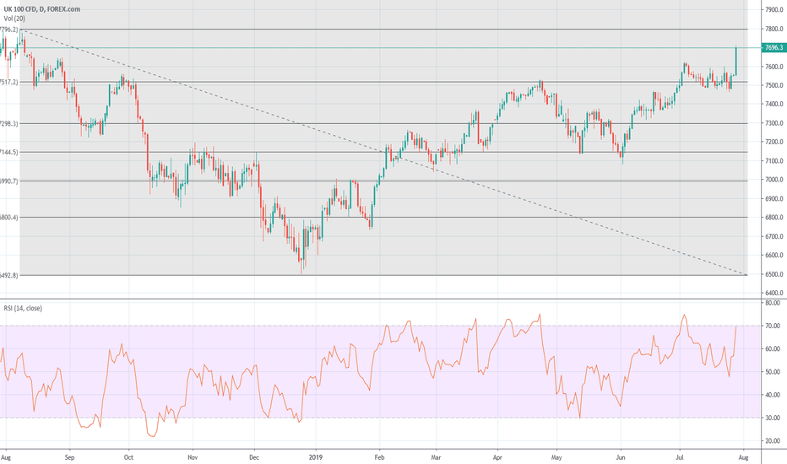Click the RSI scale value 20.00
Screen dimensions: 787x464
[x=773, y=441]
